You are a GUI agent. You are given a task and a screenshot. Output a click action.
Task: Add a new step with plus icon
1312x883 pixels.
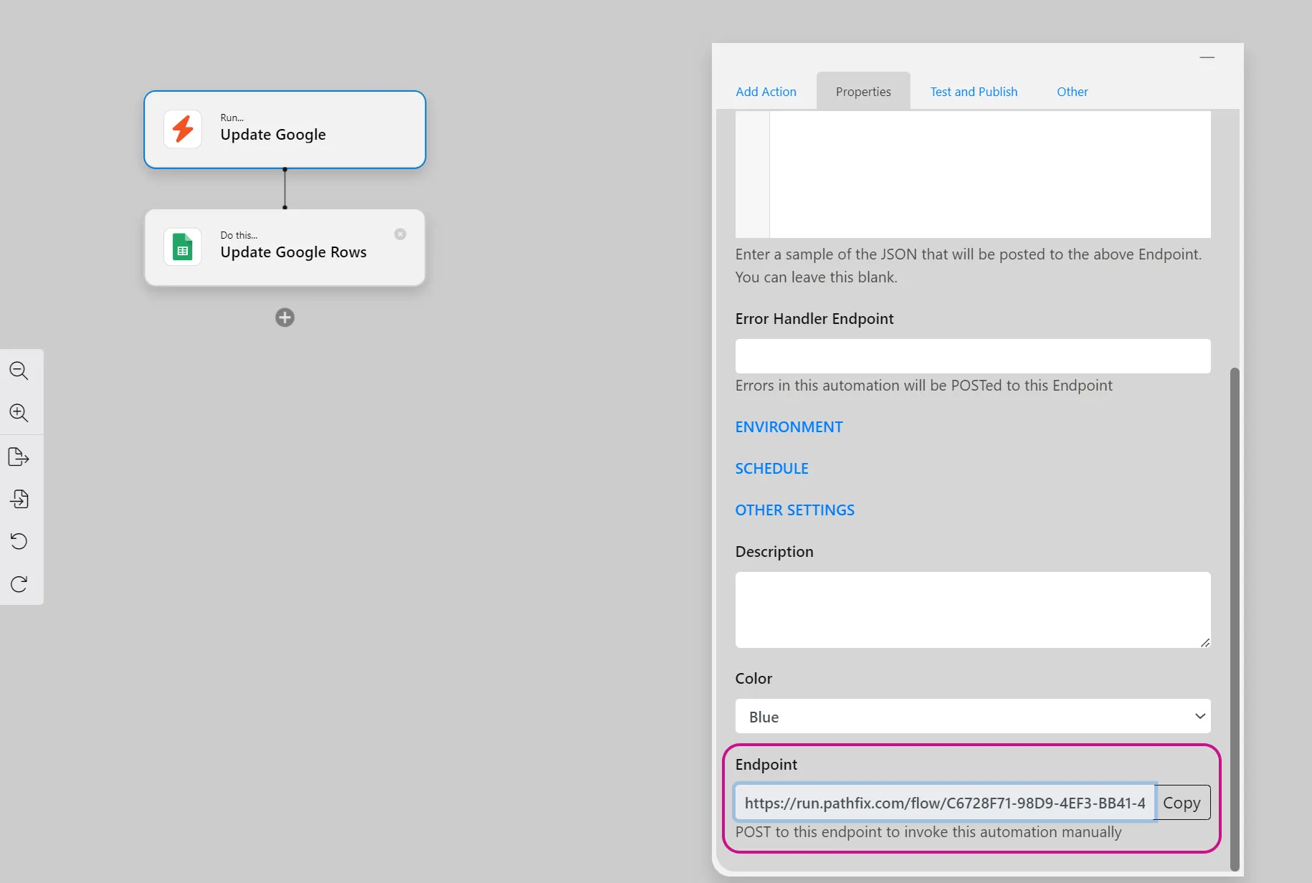click(x=285, y=318)
